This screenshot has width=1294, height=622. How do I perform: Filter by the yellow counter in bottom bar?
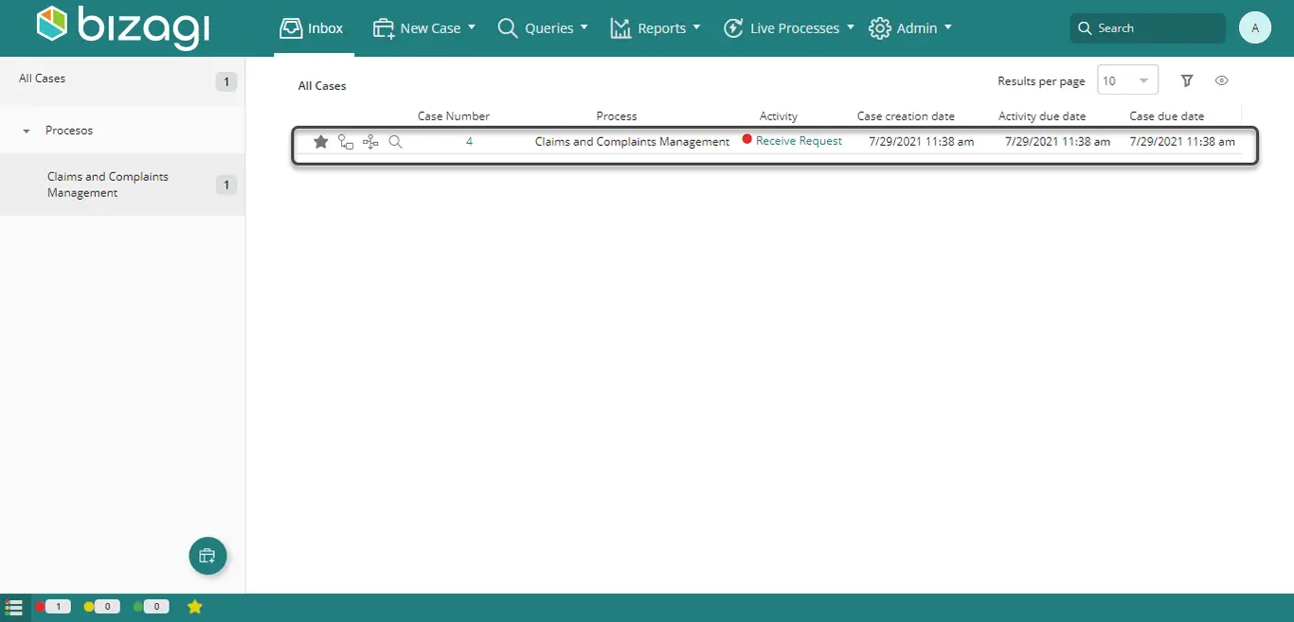pos(102,607)
